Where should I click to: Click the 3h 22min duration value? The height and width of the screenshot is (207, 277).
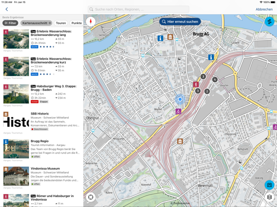(40, 98)
